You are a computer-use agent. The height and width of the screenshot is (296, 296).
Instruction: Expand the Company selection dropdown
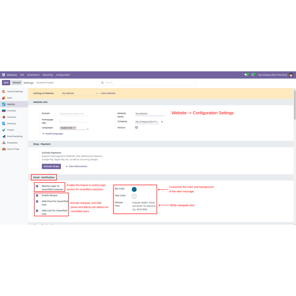(157, 122)
